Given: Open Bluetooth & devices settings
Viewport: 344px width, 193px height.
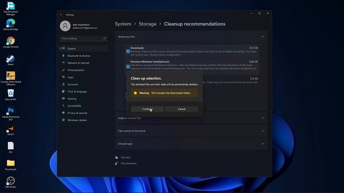Looking at the screenshot, I should click(x=84, y=56).
